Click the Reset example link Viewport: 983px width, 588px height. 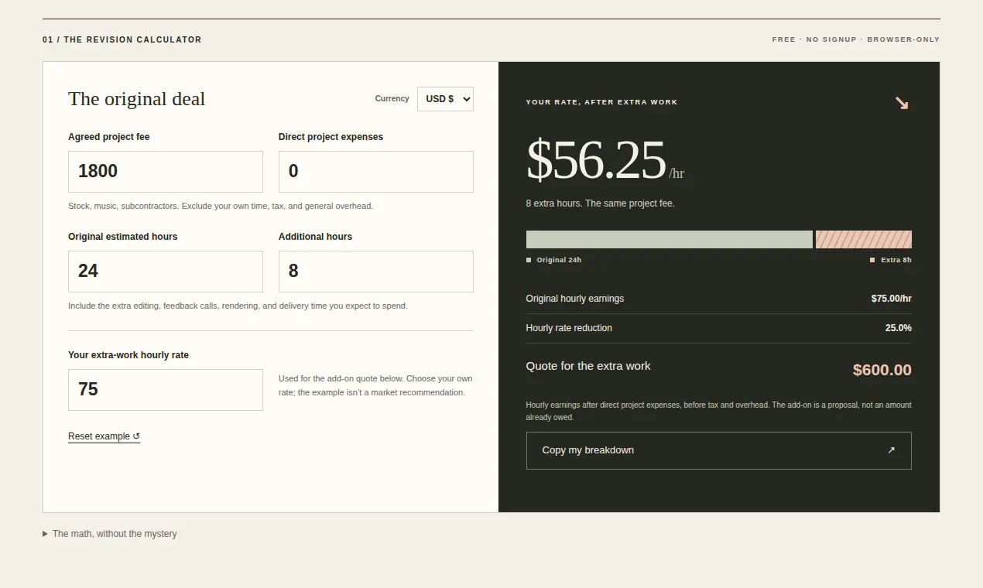click(104, 436)
